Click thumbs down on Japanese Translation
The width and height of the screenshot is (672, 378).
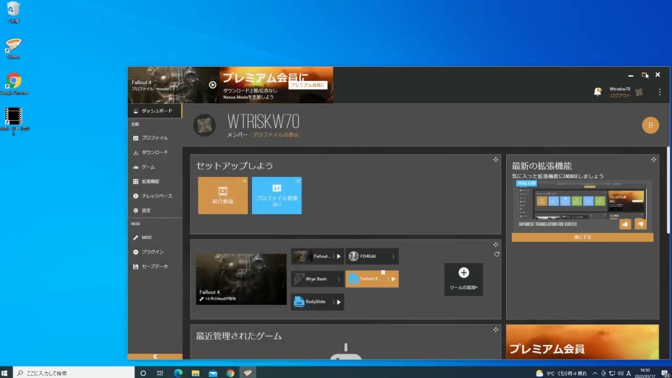640,224
